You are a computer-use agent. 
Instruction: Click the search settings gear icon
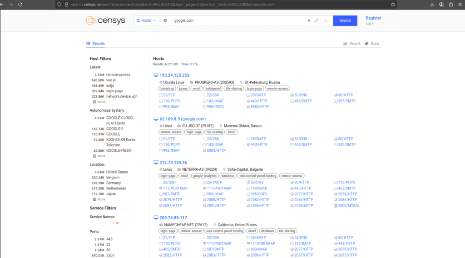coord(165,20)
